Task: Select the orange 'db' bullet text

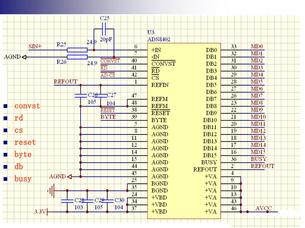Action: tap(19, 167)
